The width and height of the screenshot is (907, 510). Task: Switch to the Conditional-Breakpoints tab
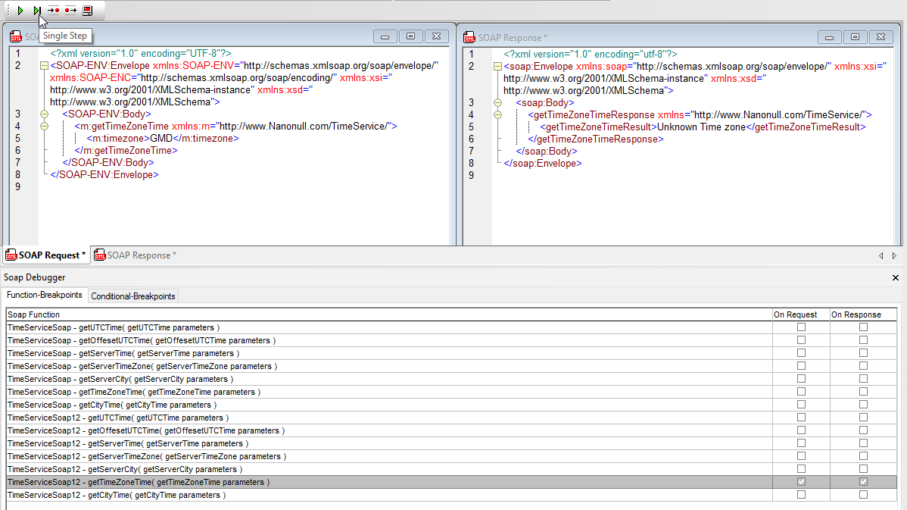click(x=132, y=296)
